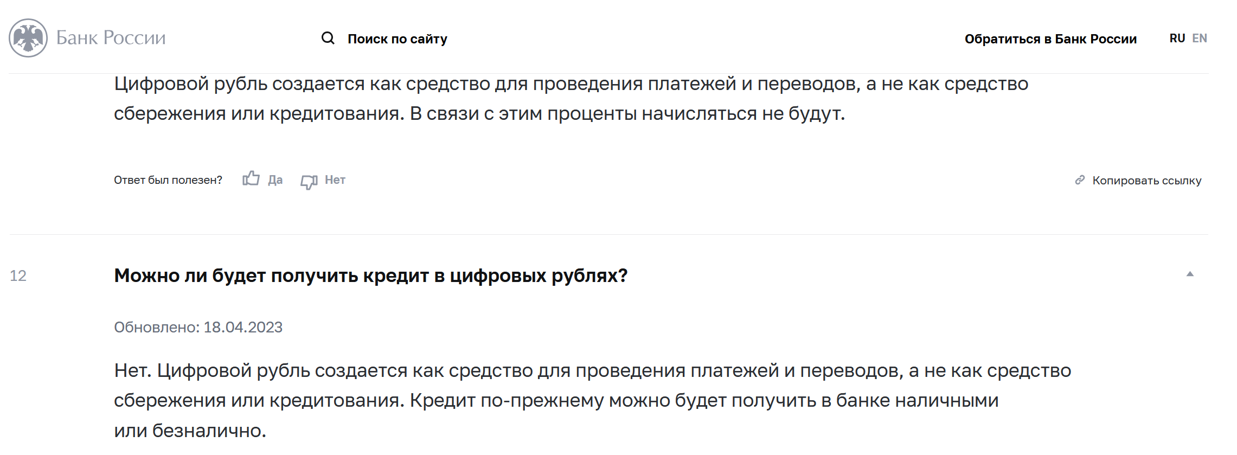This screenshot has width=1237, height=455.
Task: Click the 'Обновлено: 18.04.2023' date line
Action: 198,327
